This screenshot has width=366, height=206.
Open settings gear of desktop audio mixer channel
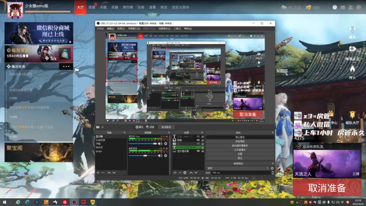point(166,156)
